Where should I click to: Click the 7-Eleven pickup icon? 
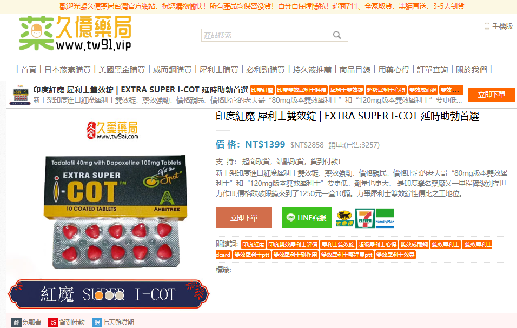(365, 218)
